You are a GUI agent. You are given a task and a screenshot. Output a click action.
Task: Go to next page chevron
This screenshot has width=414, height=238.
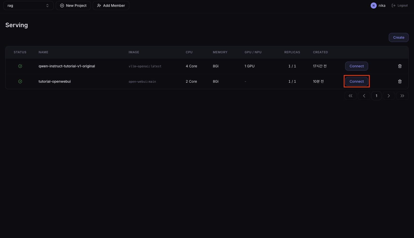click(389, 96)
